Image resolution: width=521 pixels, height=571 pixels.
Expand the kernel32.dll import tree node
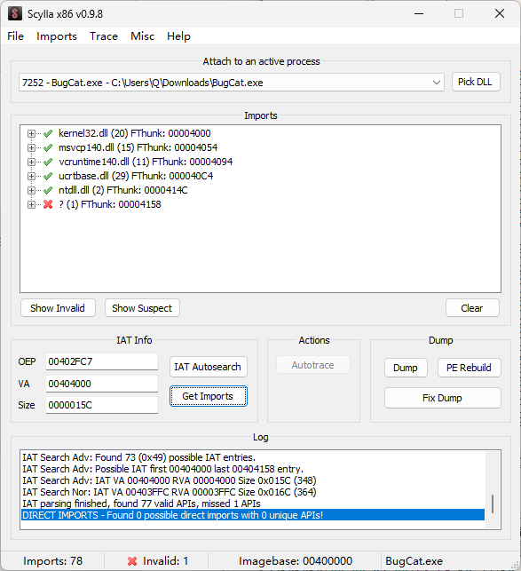[31, 133]
